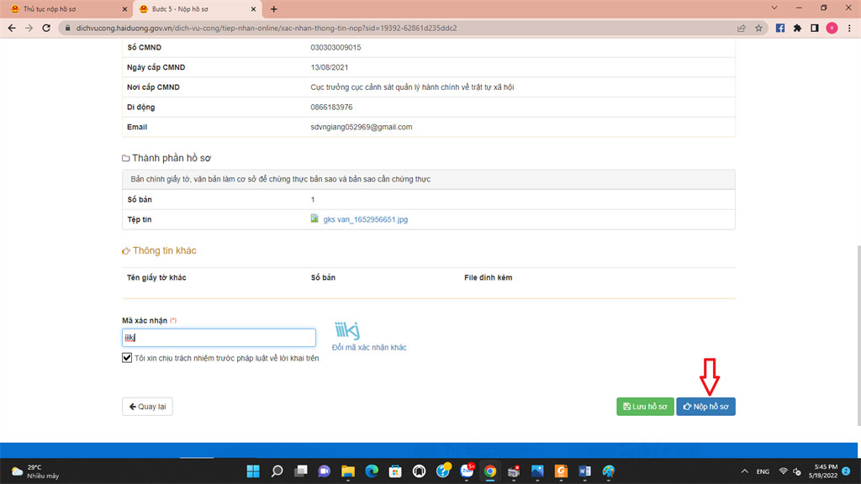Click the ENG language indicator
The width and height of the screenshot is (861, 484).
pos(763,471)
